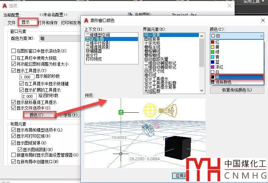The width and height of the screenshot is (268, 183).
Task: Click the 颜色(C)... button in Options
Action: (39, 115)
